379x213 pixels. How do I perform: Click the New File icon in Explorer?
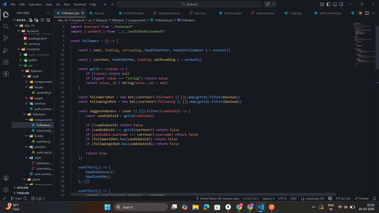point(31,20)
